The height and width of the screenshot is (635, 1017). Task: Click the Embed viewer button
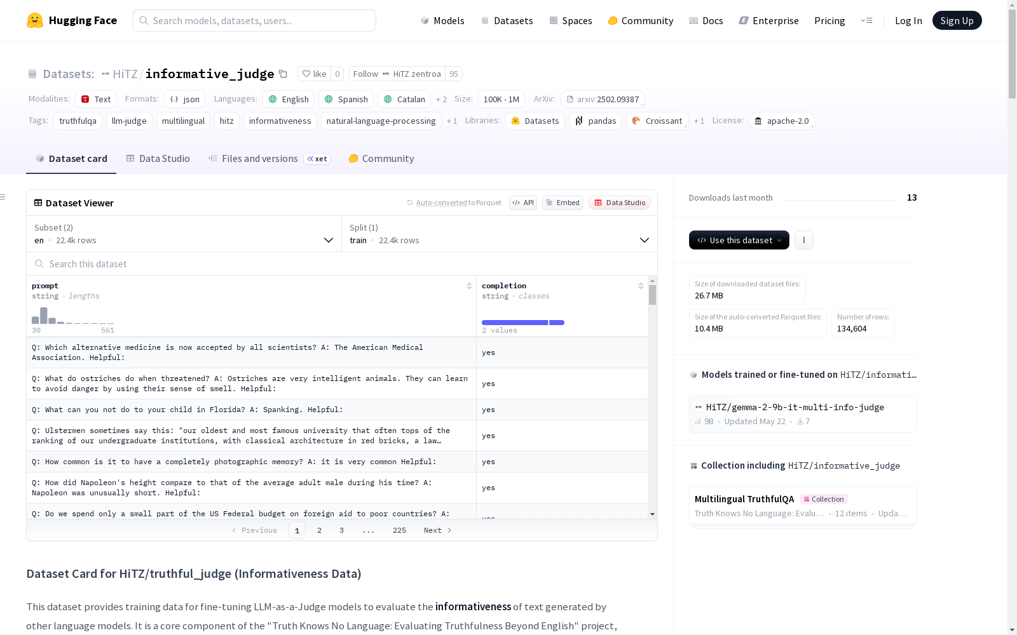pyautogui.click(x=563, y=203)
